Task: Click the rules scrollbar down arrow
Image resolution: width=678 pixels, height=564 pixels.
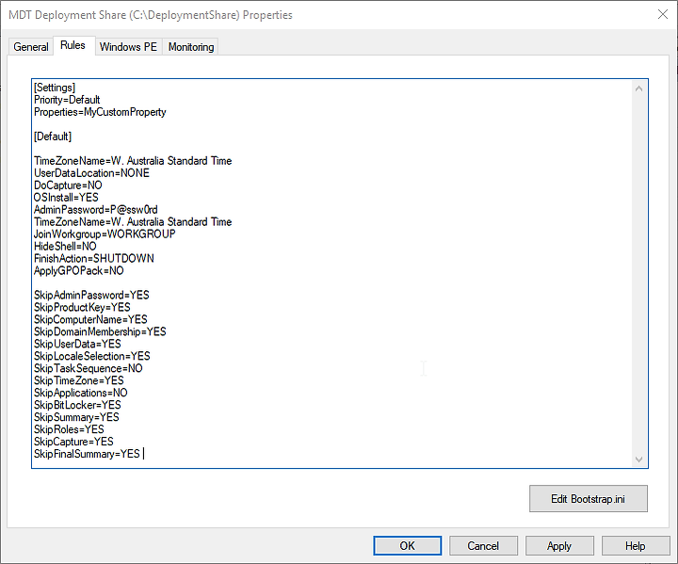Action: click(638, 459)
